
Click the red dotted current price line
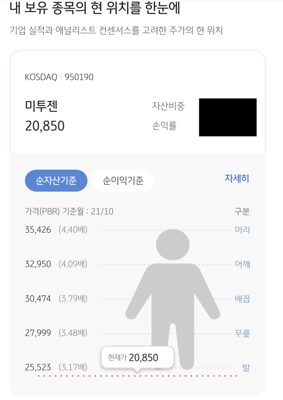point(138,376)
